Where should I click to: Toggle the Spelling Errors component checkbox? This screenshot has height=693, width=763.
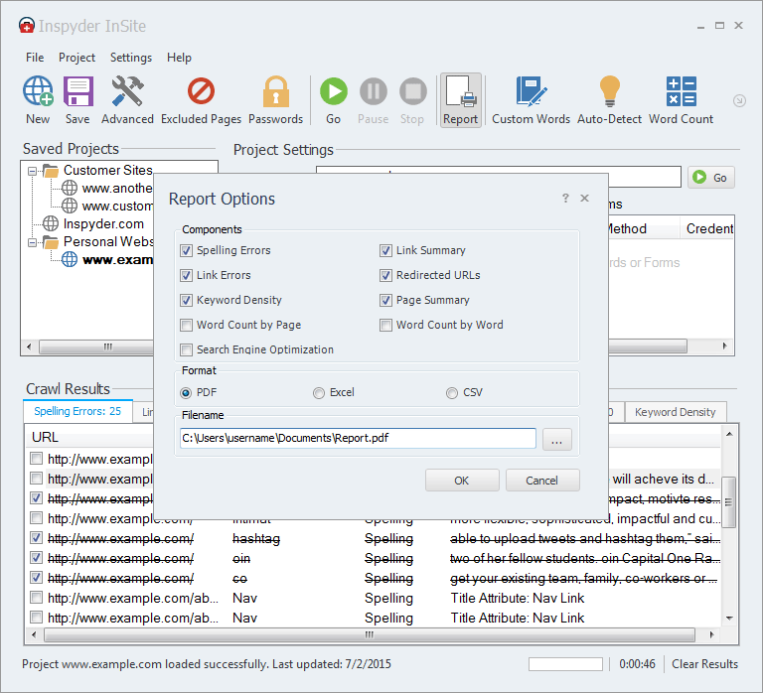click(x=186, y=250)
